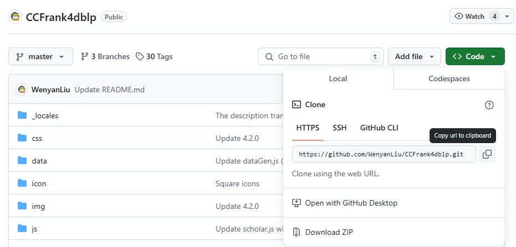Open the Watch notifications dropdown arrow

[507, 17]
